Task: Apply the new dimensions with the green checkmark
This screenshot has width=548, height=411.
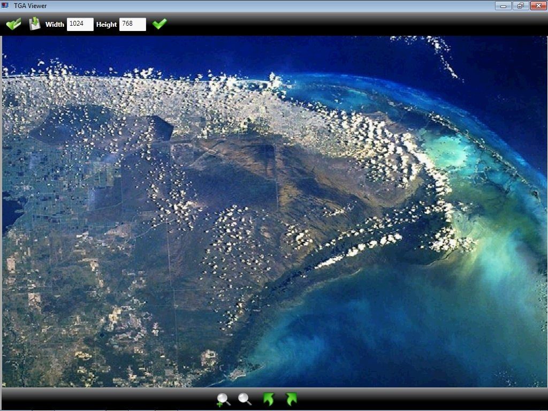Action: [x=159, y=24]
